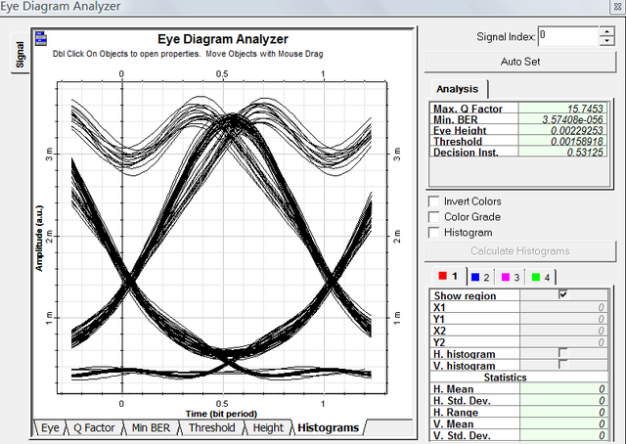Switch to the Q Factor tab

coord(94,427)
